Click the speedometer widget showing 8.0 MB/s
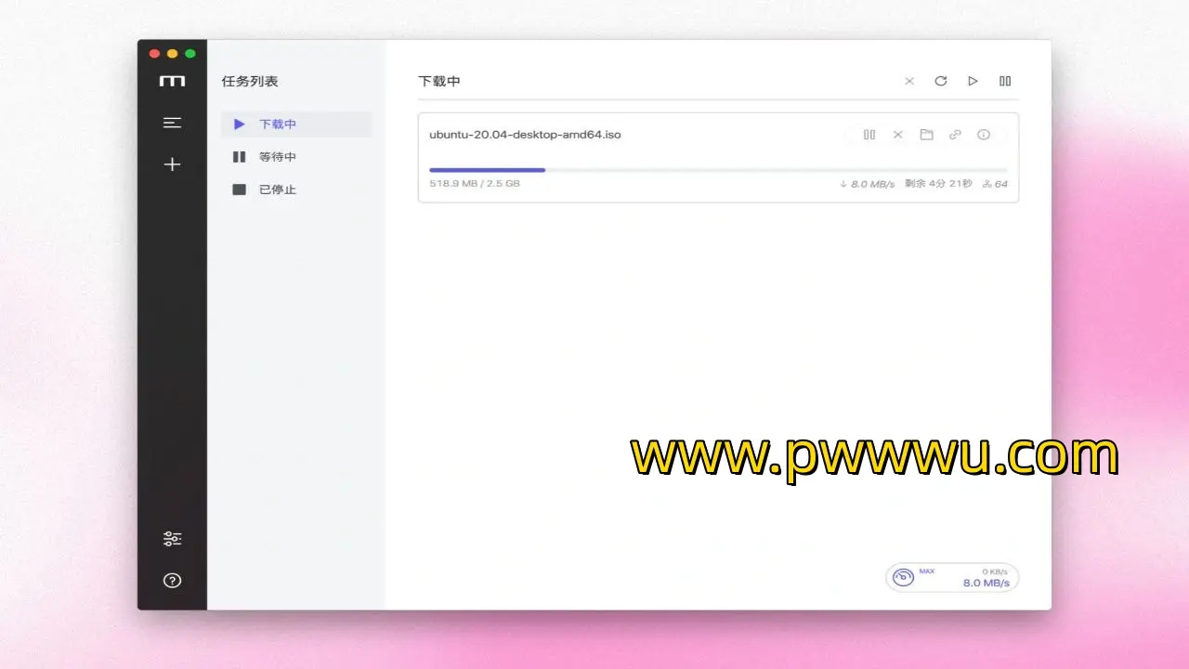The width and height of the screenshot is (1189, 669). tap(952, 577)
